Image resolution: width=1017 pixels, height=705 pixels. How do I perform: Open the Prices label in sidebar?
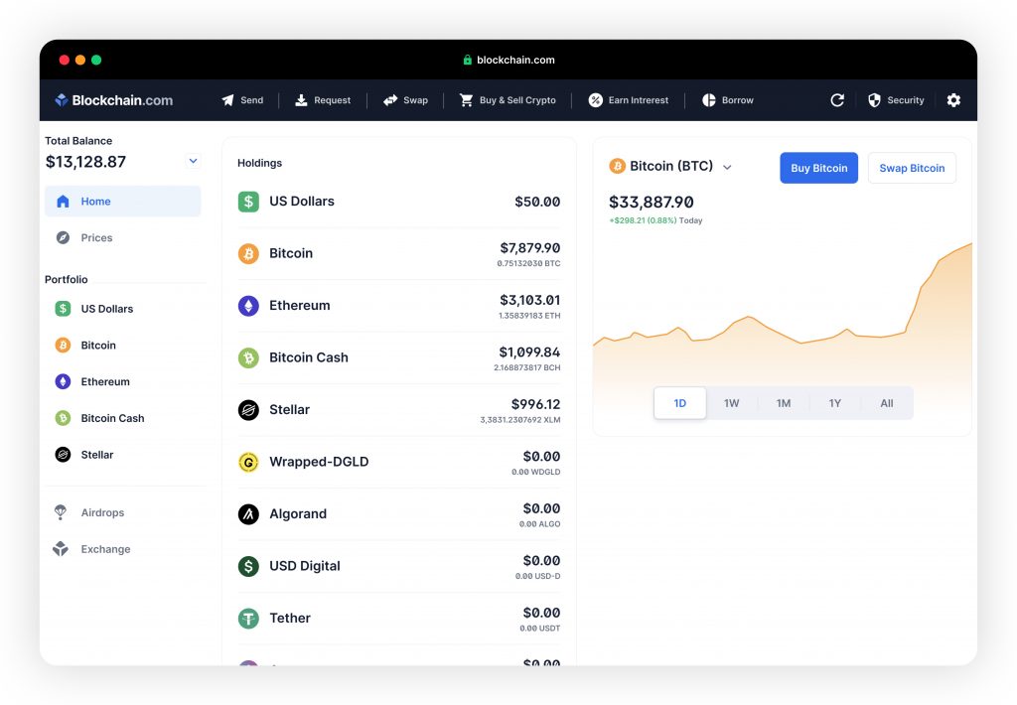point(96,237)
